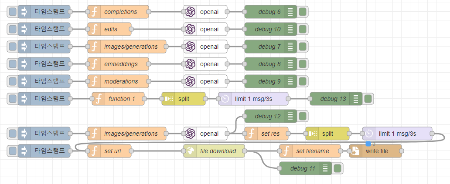Click the OpenAI logo on the node wired to debug 10
The width and height of the screenshot is (450, 184).
point(190,29)
